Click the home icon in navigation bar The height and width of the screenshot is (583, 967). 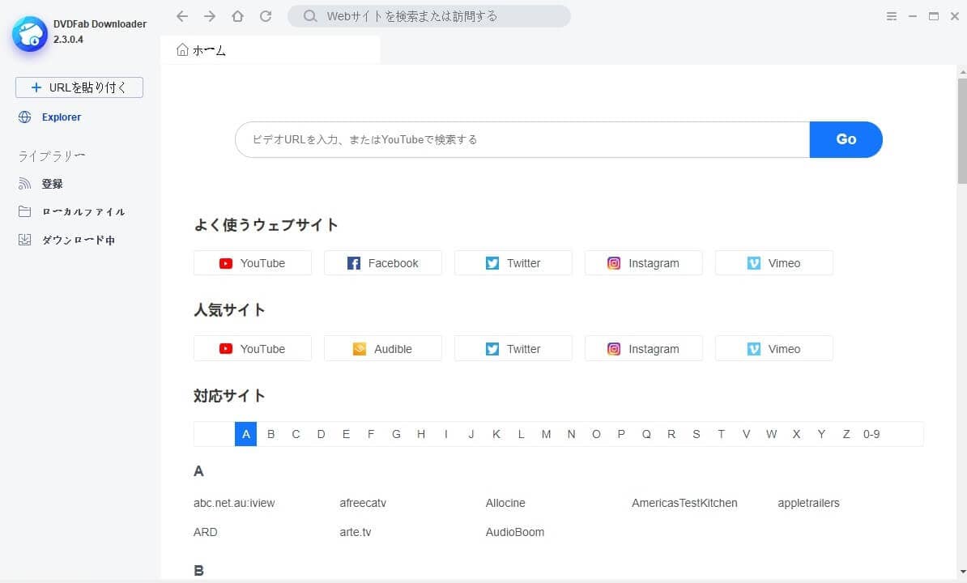point(237,16)
